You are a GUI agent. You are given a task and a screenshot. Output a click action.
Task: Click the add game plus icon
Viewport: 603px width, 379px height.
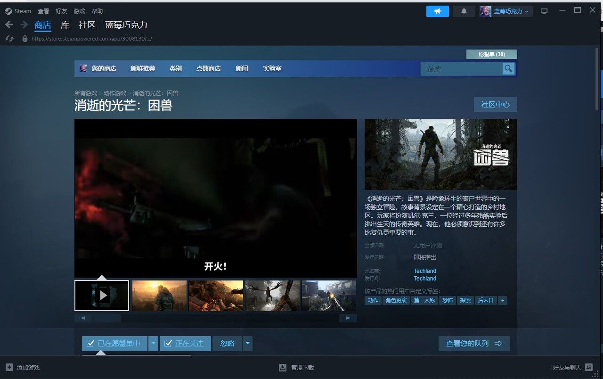(x=9, y=367)
